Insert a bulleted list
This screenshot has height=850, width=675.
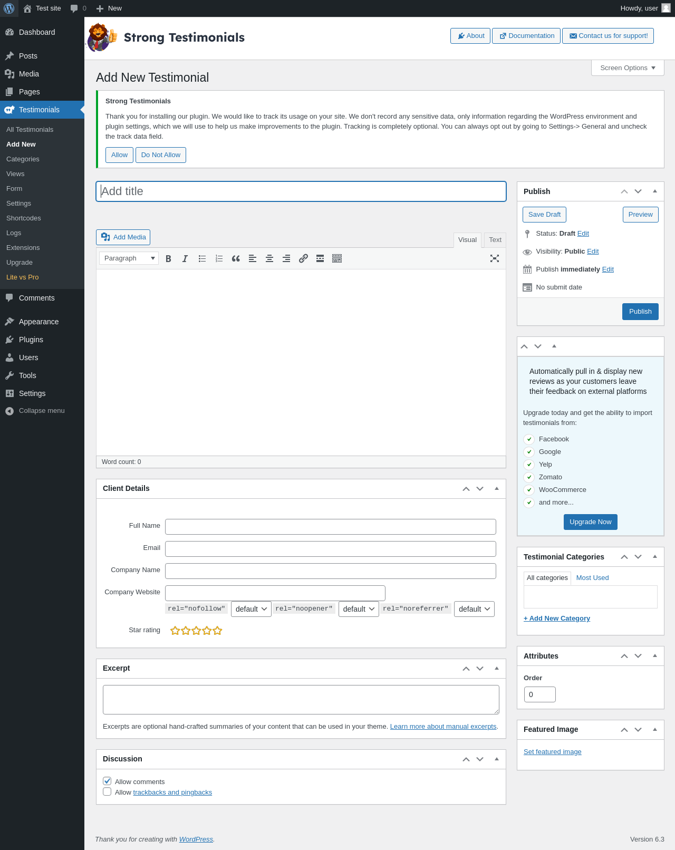(202, 258)
